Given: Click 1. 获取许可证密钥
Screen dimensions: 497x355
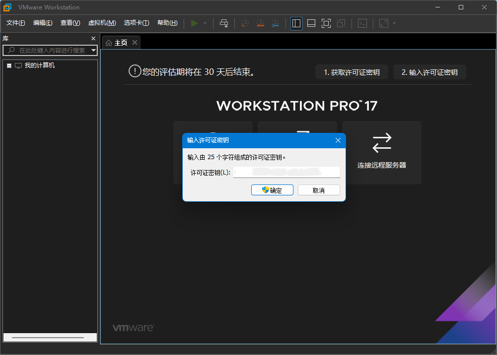Looking at the screenshot, I should (352, 71).
